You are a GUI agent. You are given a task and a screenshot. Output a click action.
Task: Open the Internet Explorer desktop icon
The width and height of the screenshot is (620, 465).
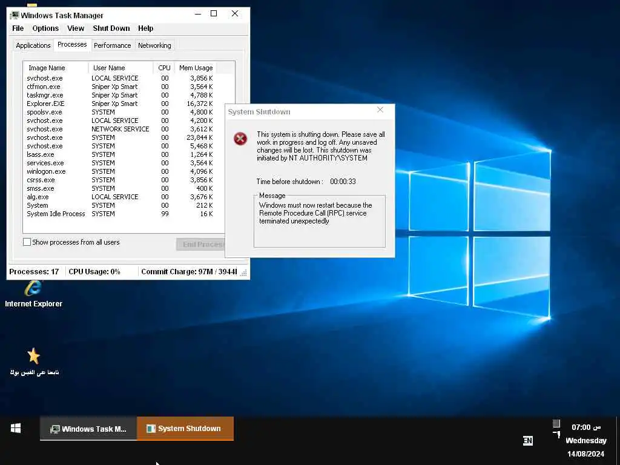(x=33, y=294)
